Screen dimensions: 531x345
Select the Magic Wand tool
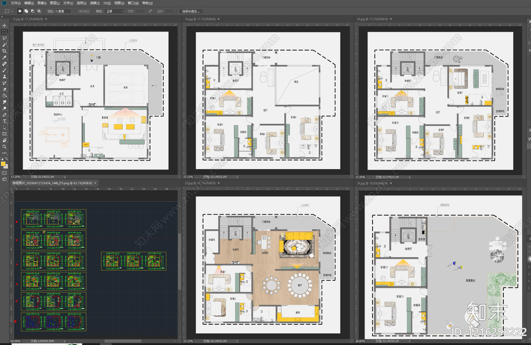click(x=4, y=45)
